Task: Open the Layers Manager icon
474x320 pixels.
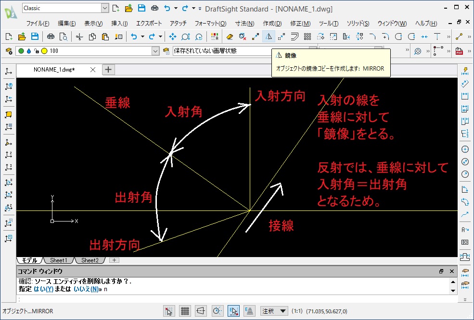Action: pyautogui.click(x=9, y=51)
